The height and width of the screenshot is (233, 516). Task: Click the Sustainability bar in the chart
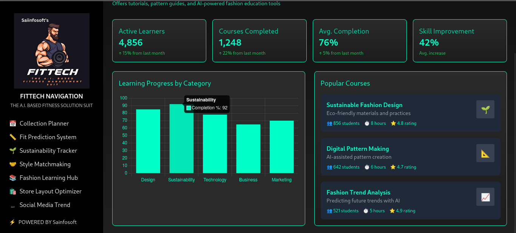[181, 143]
